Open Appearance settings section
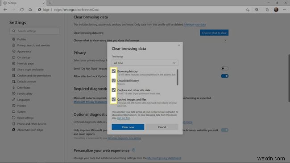290x163 pixels. pos(24,52)
